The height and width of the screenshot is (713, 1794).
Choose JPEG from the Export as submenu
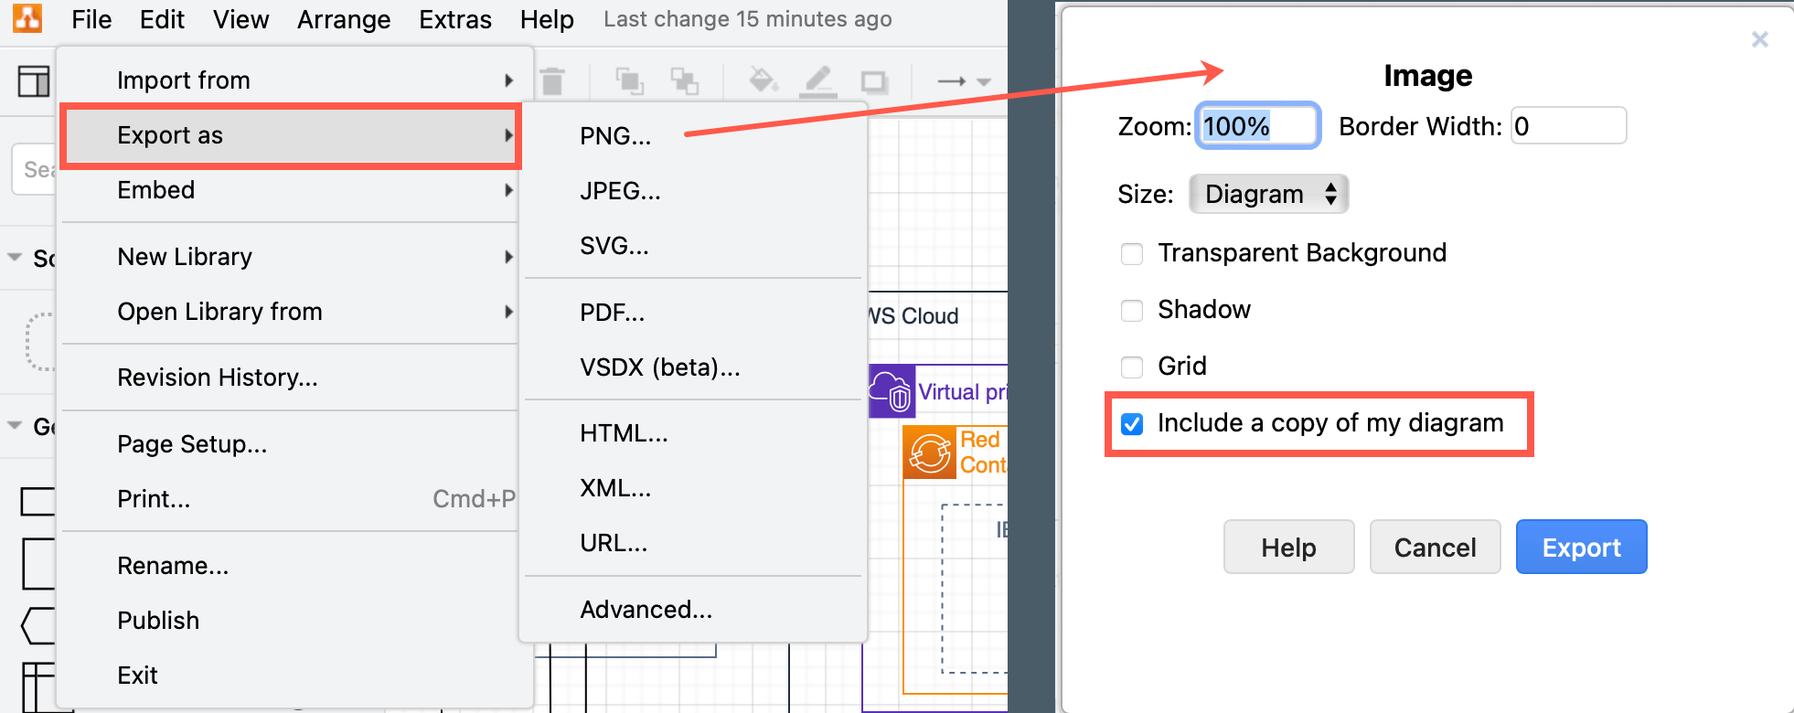click(620, 190)
